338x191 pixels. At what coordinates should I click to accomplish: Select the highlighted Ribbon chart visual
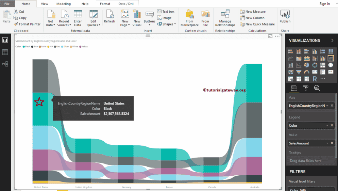point(331,58)
